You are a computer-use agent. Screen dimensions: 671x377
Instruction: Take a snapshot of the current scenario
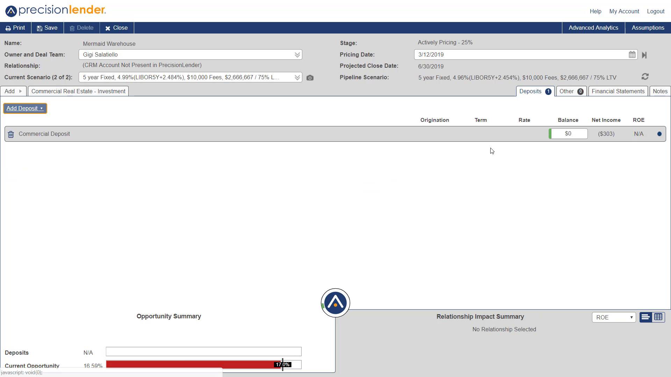pos(310,77)
